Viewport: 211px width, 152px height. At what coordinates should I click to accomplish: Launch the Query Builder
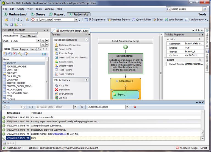142,20
